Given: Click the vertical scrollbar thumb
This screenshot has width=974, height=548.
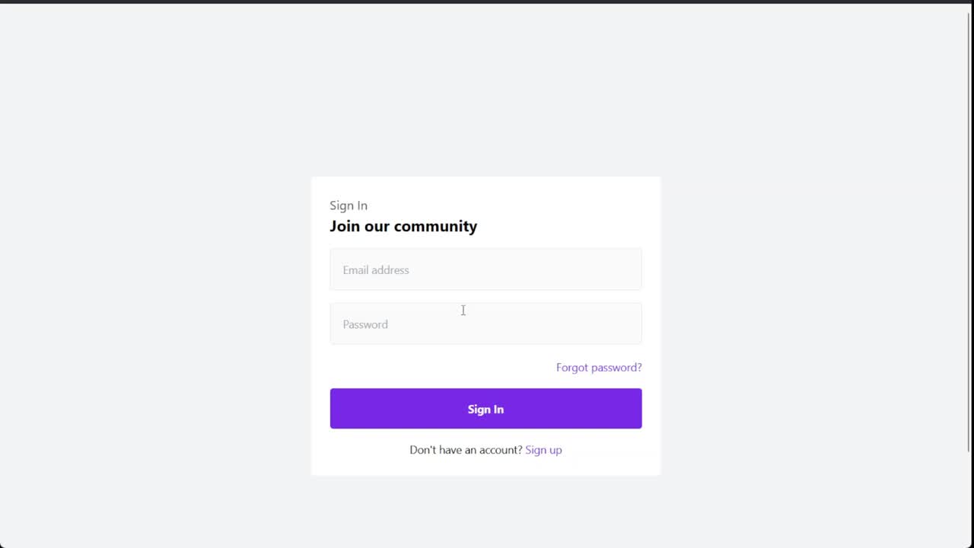Looking at the screenshot, I should click(969, 232).
